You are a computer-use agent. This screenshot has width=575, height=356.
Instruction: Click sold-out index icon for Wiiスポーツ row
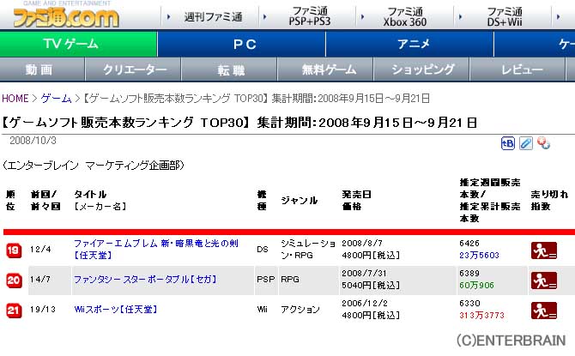point(544,311)
